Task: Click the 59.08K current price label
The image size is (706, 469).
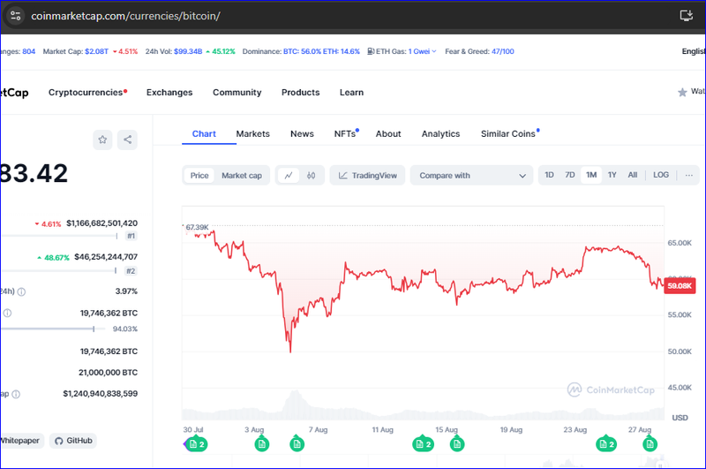Action: pos(680,285)
